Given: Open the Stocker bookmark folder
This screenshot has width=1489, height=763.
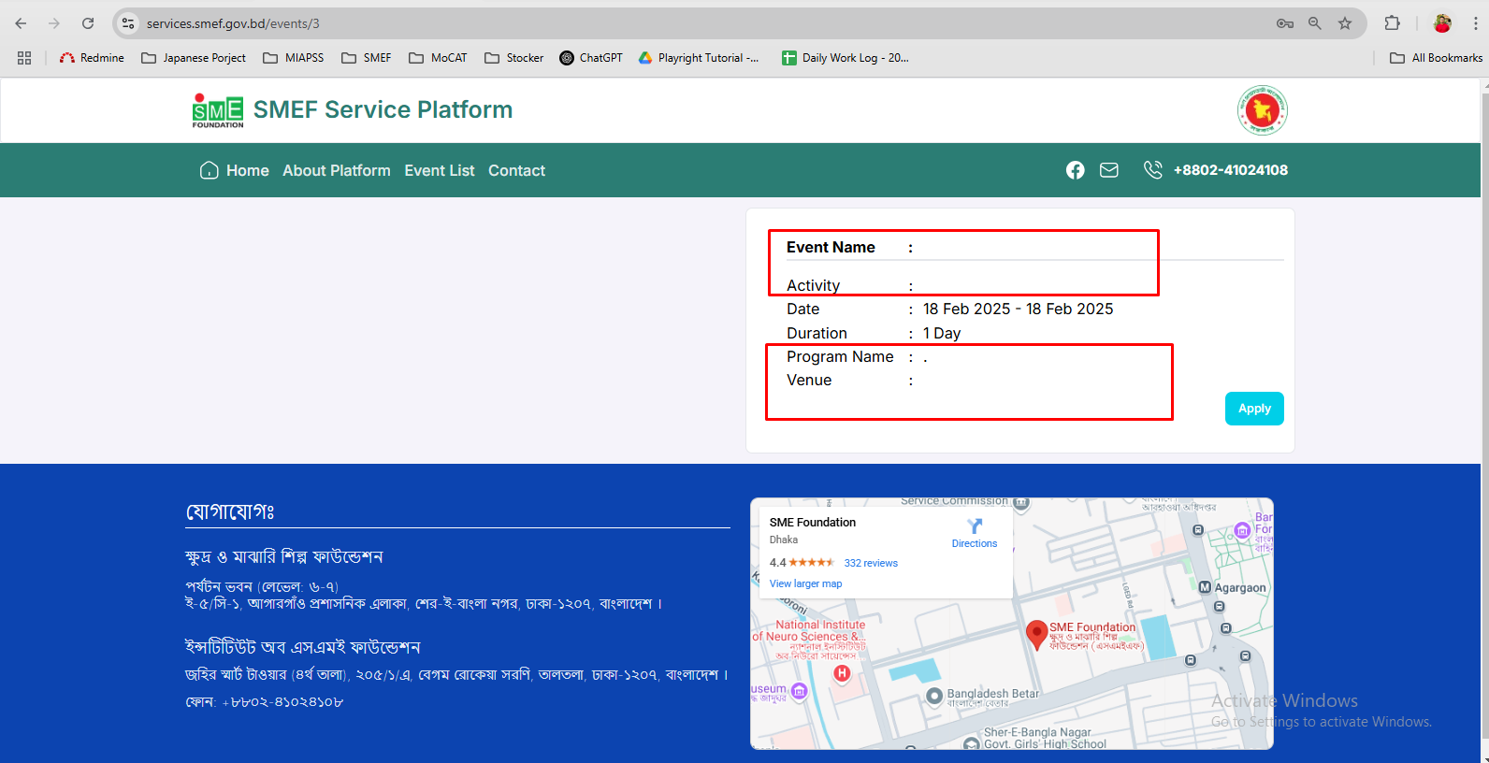Looking at the screenshot, I should 514,58.
